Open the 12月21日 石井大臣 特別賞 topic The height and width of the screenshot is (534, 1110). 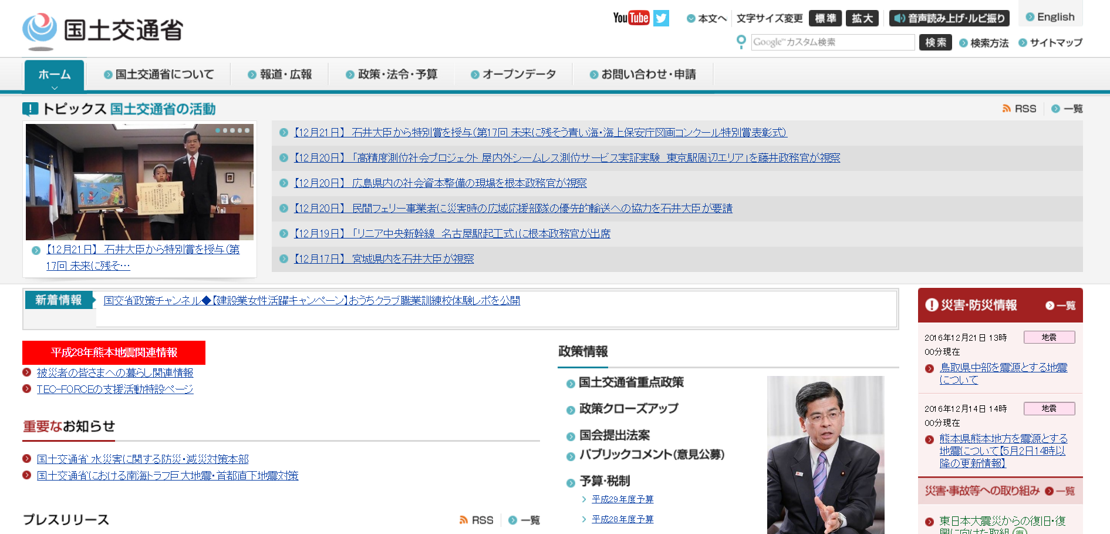pos(540,133)
